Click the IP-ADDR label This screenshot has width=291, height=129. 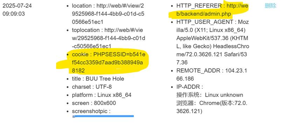(x=189, y=87)
